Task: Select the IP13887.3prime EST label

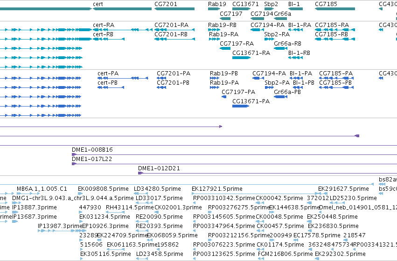Action: [35, 207]
